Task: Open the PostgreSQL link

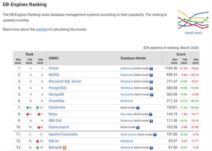Action: 58,88
